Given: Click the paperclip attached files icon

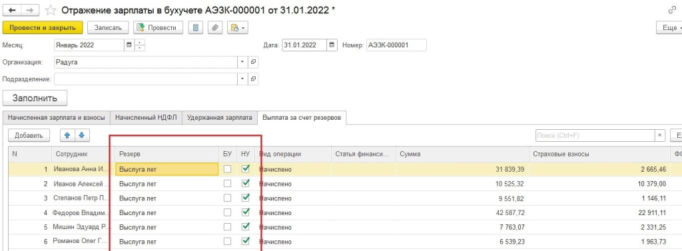Looking at the screenshot, I should tap(215, 28).
